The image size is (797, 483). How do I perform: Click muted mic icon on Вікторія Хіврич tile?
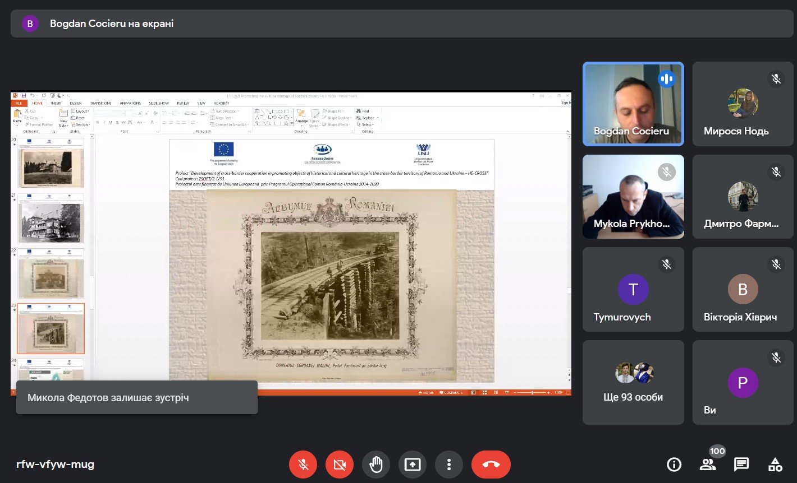[x=776, y=264]
